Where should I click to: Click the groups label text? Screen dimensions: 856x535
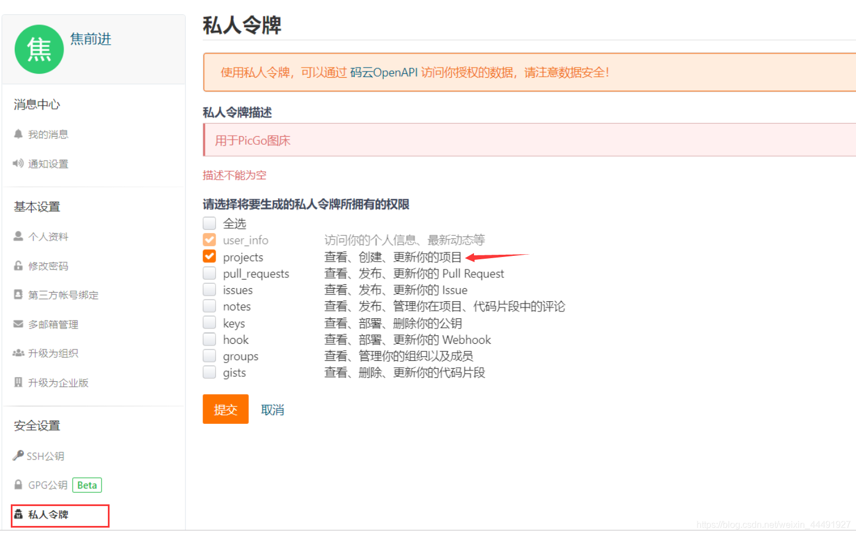pyautogui.click(x=241, y=357)
